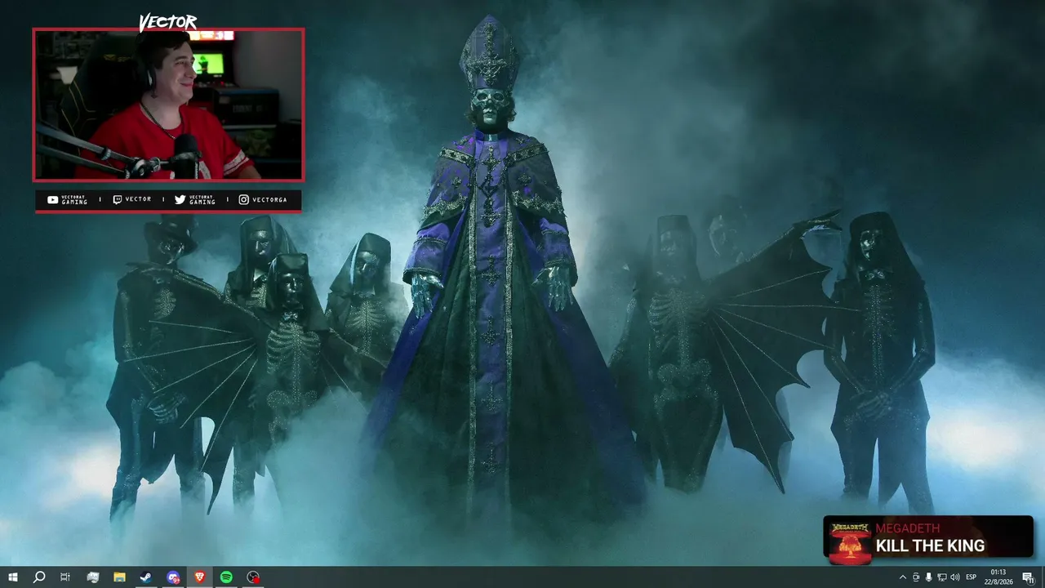Open the volume speaker tray icon

[954, 577]
